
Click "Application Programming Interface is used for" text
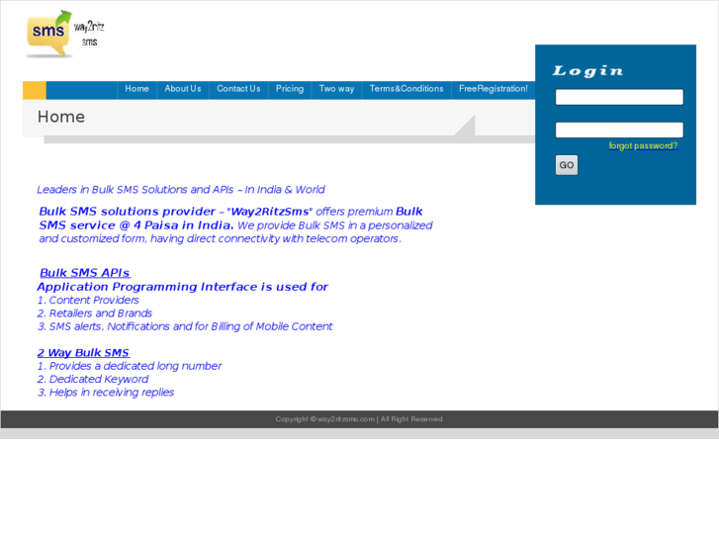click(x=183, y=287)
